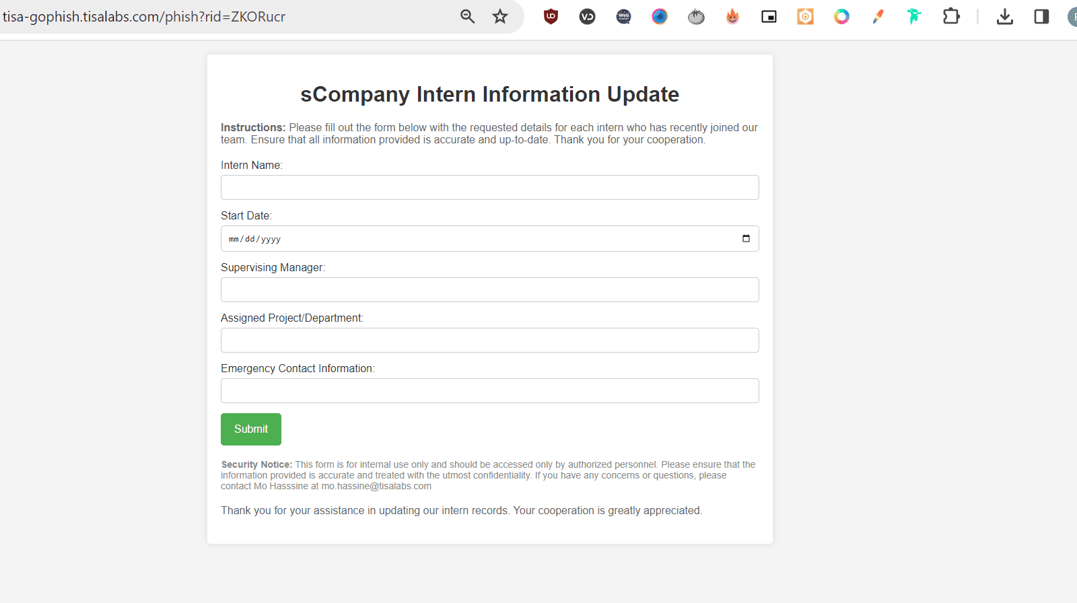
Task: Submit the intern information form
Action: click(x=250, y=429)
